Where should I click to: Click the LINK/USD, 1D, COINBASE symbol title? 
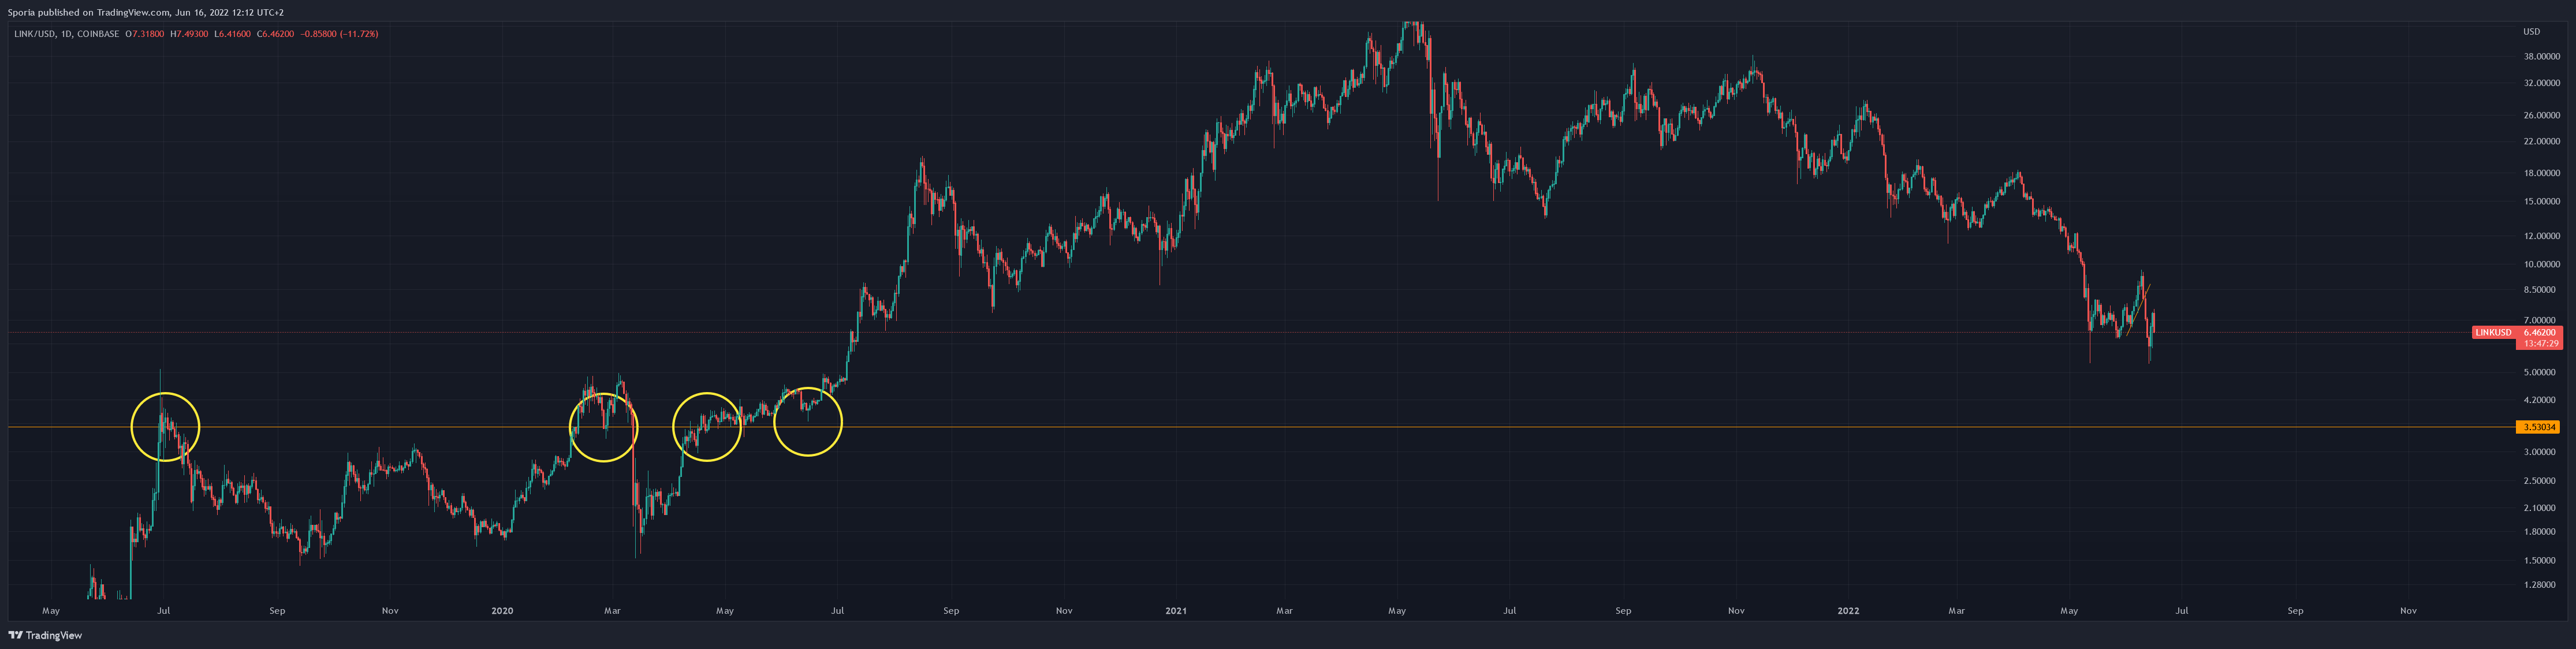66,34
